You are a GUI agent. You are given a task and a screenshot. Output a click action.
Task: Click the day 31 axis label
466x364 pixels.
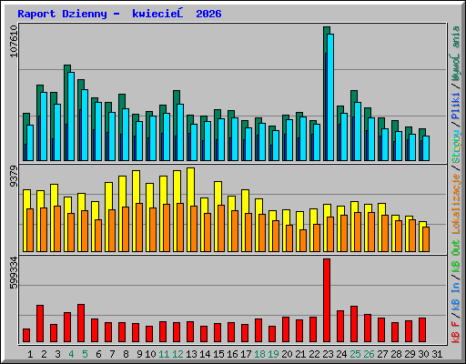[x=437, y=354]
